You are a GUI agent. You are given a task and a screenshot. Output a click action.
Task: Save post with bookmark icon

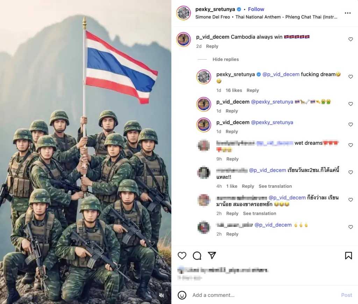click(x=349, y=256)
